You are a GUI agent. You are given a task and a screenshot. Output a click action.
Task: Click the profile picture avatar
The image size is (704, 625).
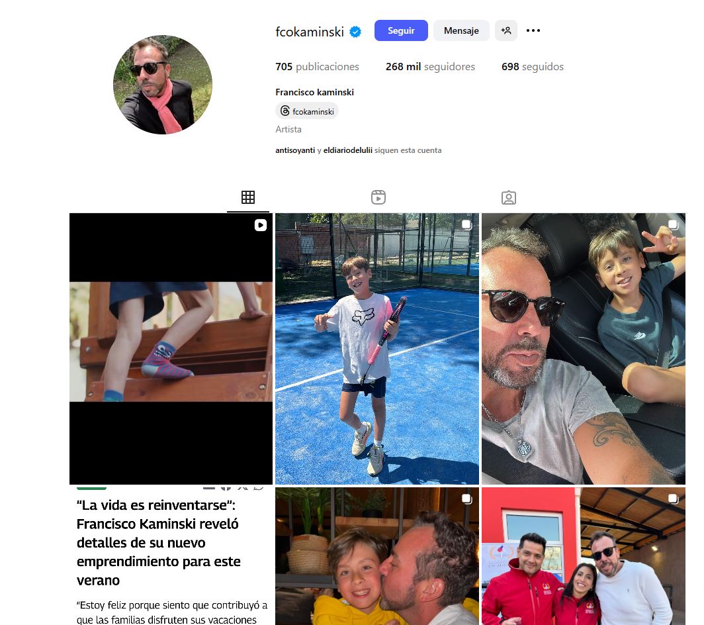163,85
